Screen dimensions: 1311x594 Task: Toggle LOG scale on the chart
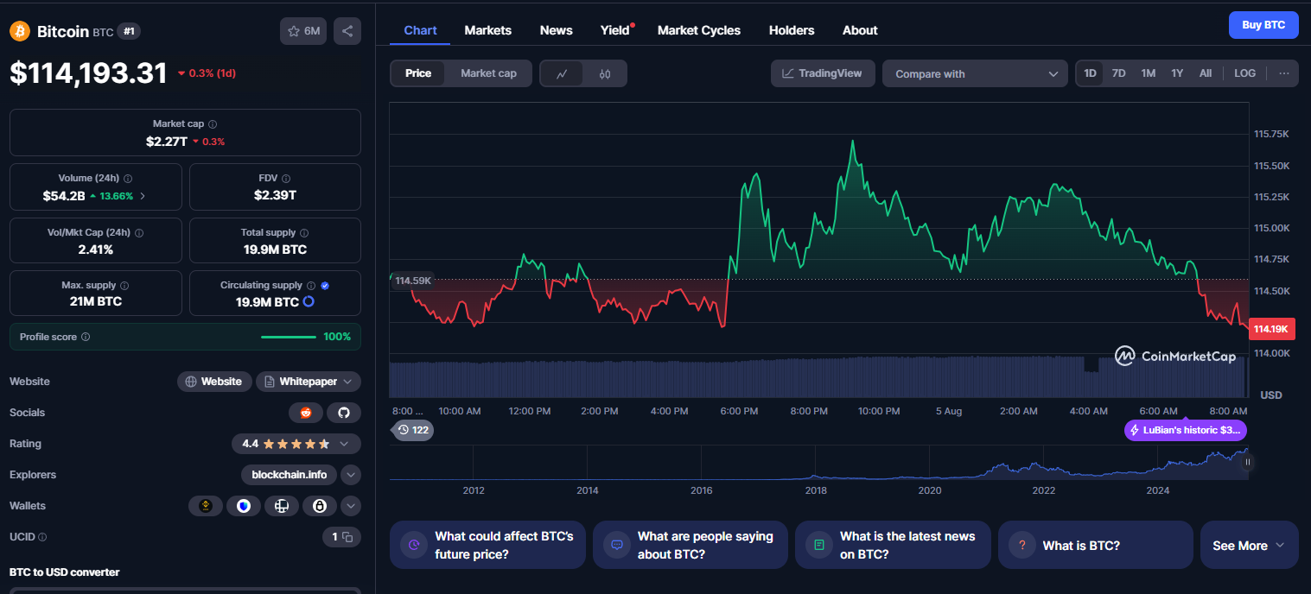tap(1244, 73)
